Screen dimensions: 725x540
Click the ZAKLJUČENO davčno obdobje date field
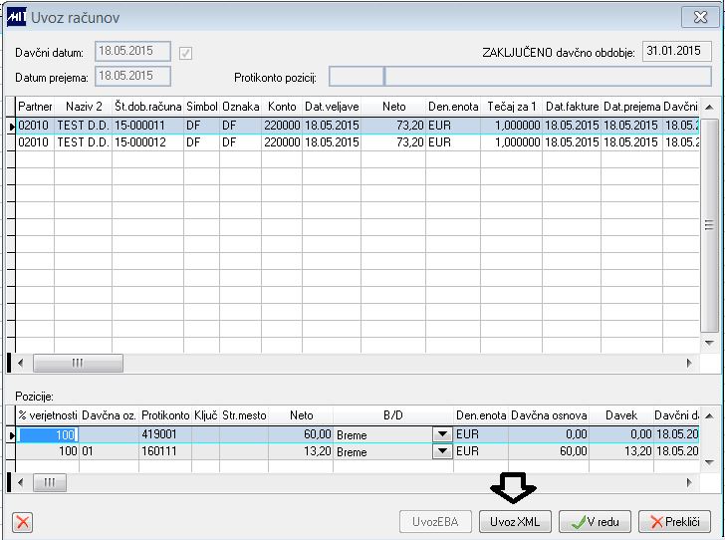click(x=676, y=51)
